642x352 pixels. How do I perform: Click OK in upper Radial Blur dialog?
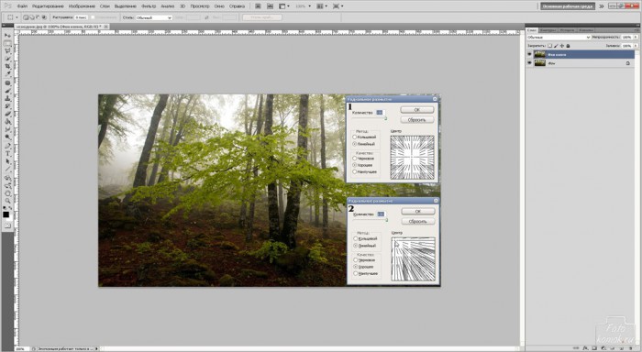(416, 110)
